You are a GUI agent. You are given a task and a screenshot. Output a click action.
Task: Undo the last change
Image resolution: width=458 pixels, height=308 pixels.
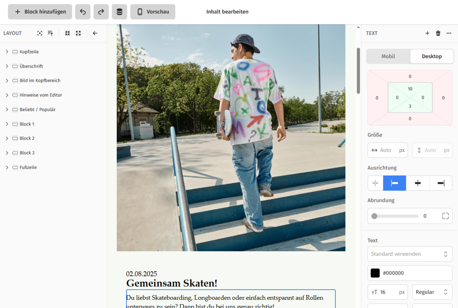click(82, 12)
